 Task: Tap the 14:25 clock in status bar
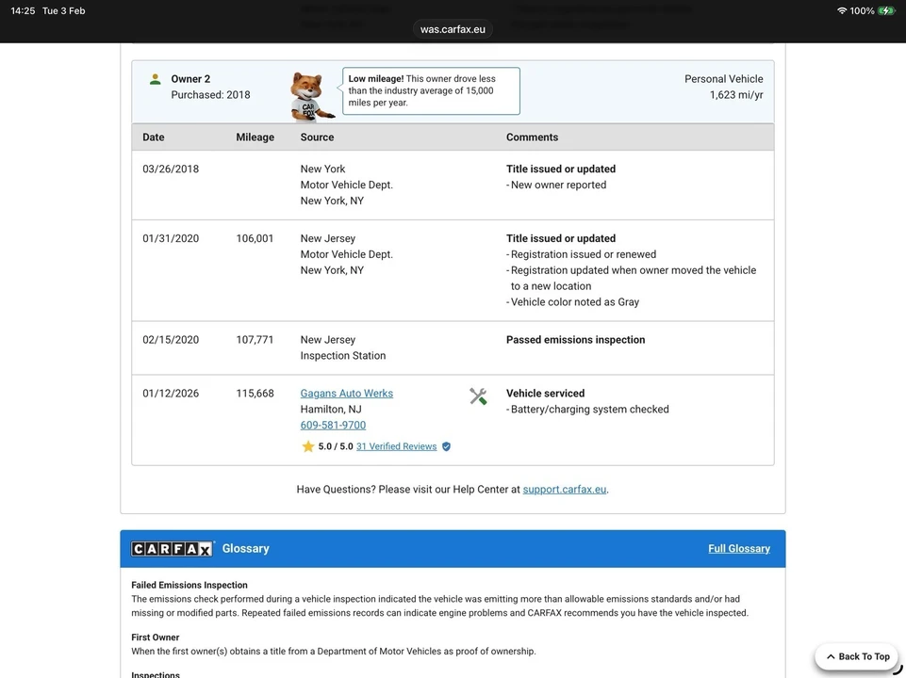pos(23,11)
